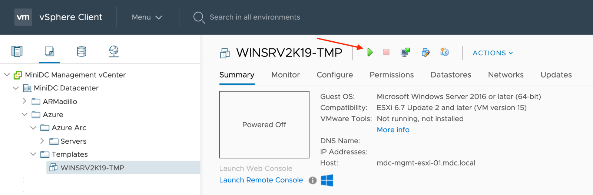Click the WINSRV2K19-TMP page title
Viewport: 593px width, 195px height.
289,53
